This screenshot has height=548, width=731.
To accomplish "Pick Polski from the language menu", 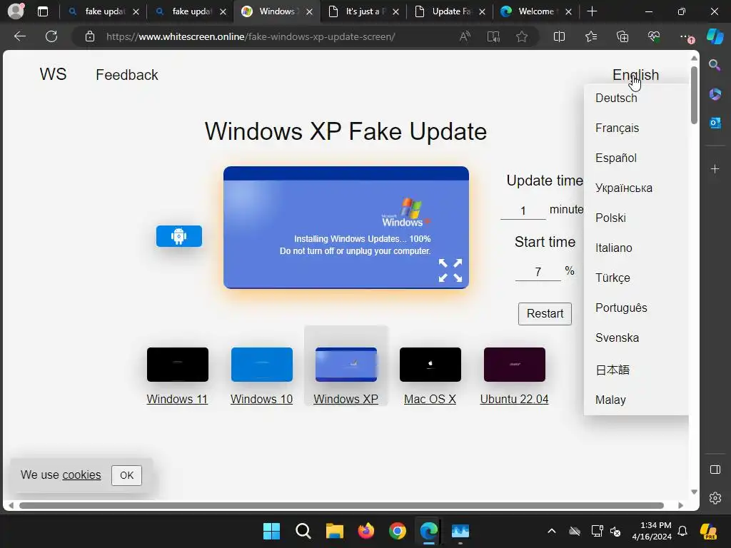I will pyautogui.click(x=610, y=218).
